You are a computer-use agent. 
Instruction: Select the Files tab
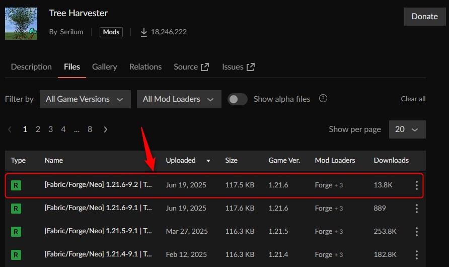72,66
